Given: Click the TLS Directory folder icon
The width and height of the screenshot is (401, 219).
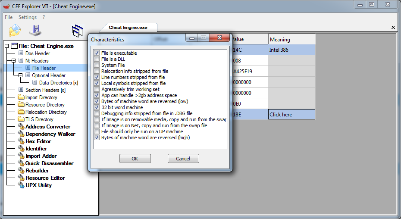Looking at the screenshot, I should [21, 119].
